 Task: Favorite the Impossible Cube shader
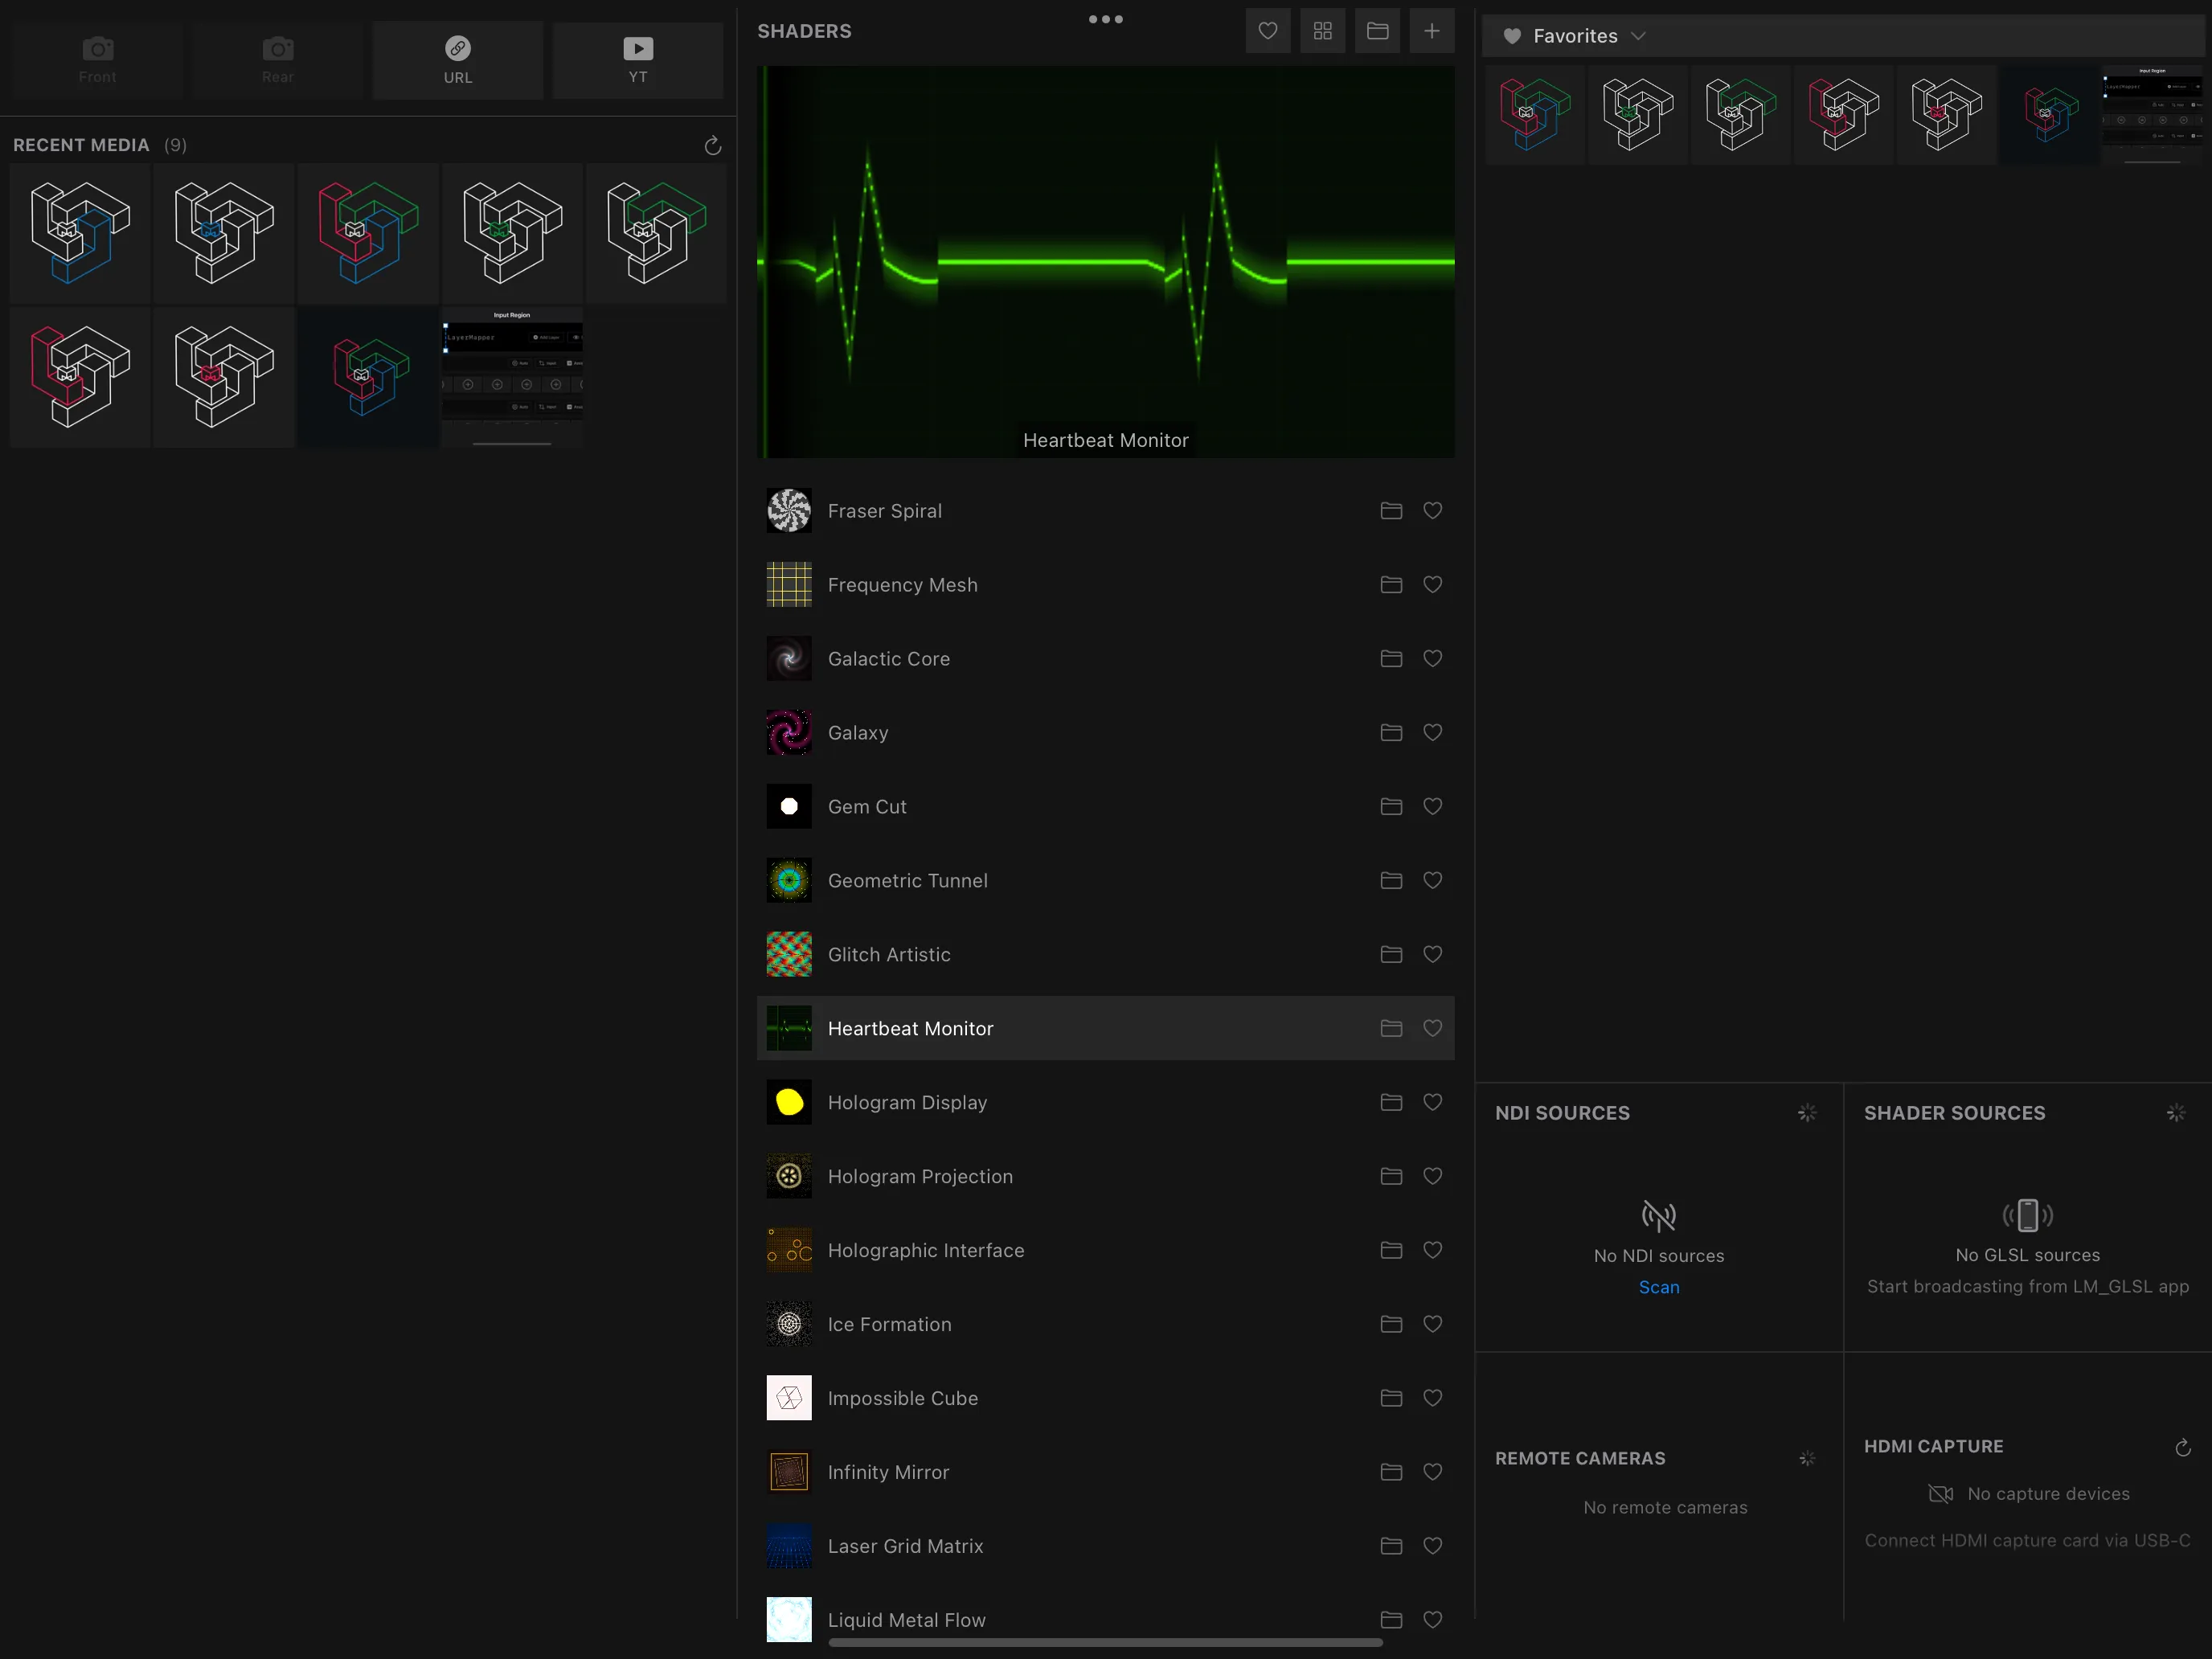tap(1432, 1399)
